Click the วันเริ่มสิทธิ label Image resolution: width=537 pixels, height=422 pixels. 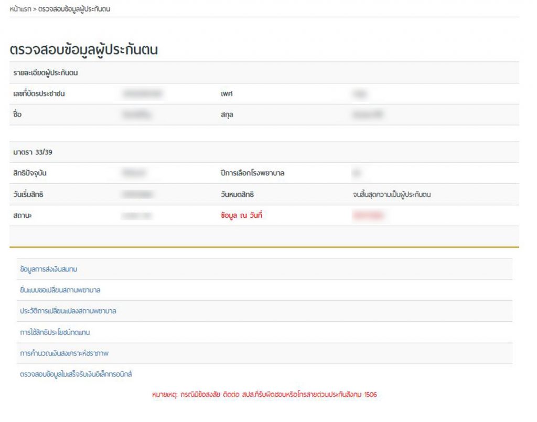click(x=28, y=194)
